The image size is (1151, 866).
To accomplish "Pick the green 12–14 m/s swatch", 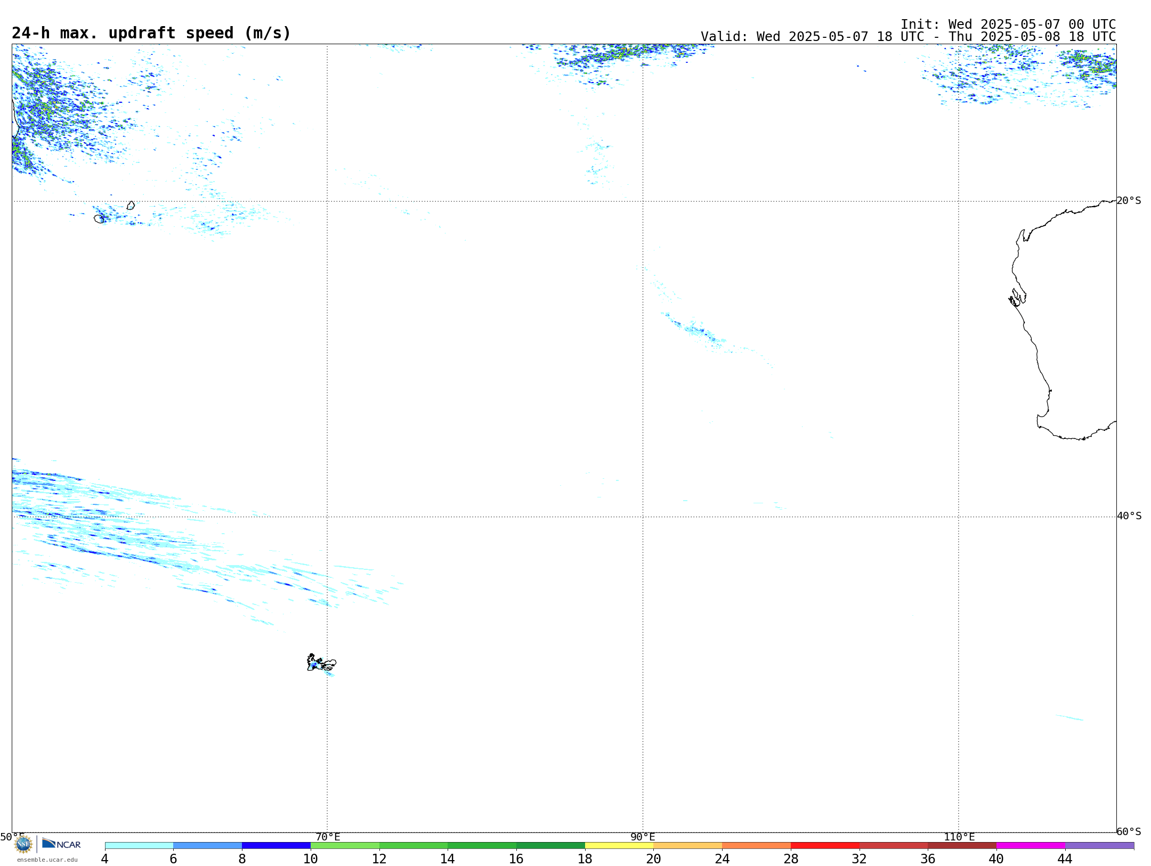I will pos(414,846).
